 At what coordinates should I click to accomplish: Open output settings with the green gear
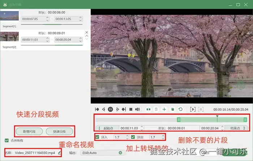click(x=120, y=153)
